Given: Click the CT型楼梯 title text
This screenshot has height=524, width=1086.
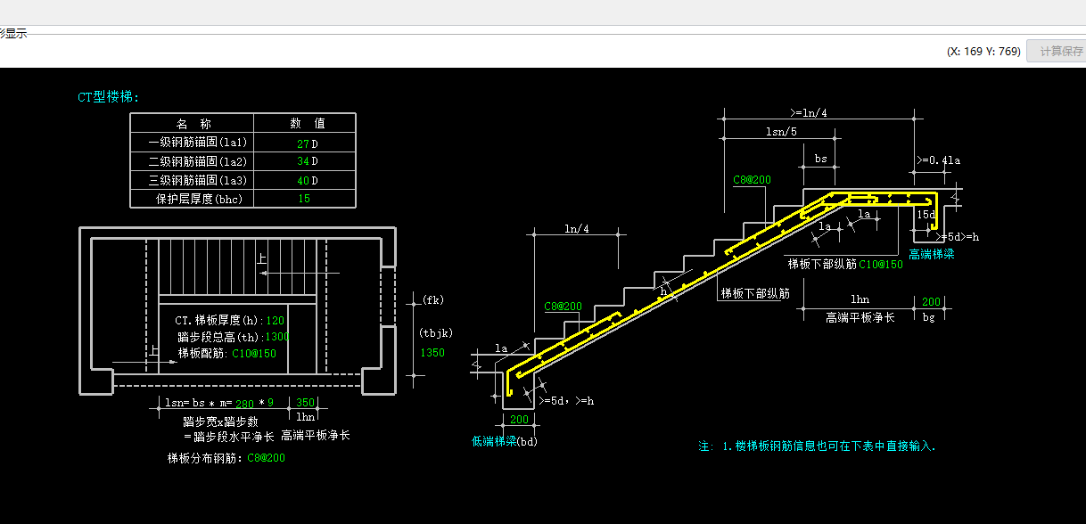Looking at the screenshot, I should [x=108, y=97].
